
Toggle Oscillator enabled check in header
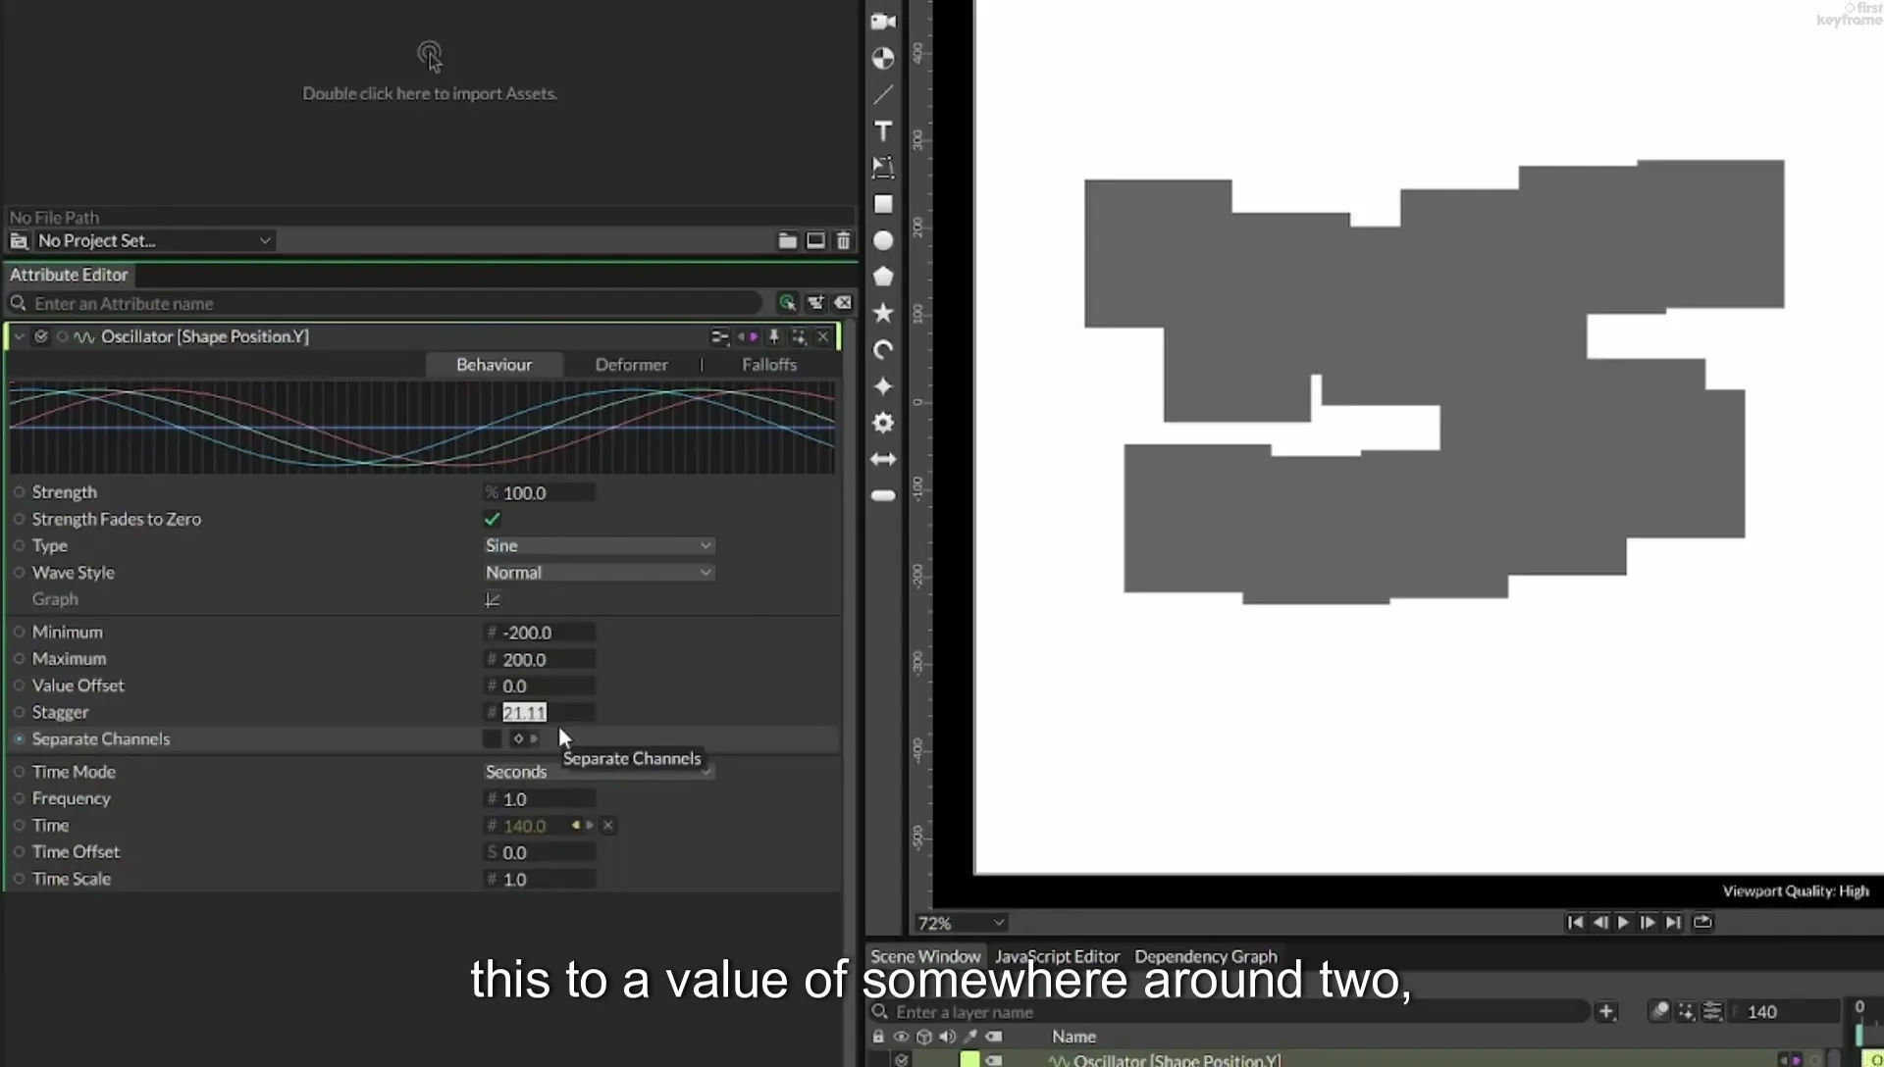pos(41,336)
